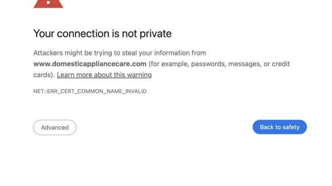Click the red warning triangle icon

click(48, 4)
